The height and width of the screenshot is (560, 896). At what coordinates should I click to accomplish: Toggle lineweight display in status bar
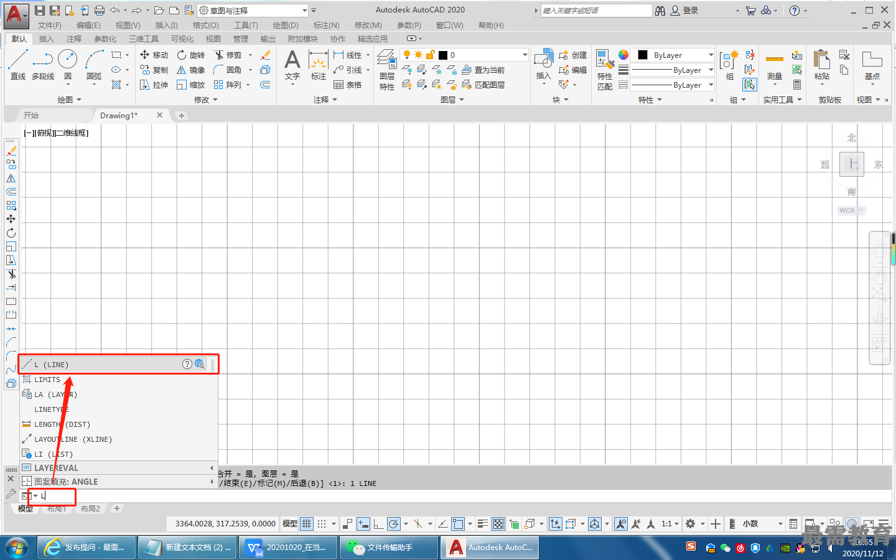coord(483,524)
